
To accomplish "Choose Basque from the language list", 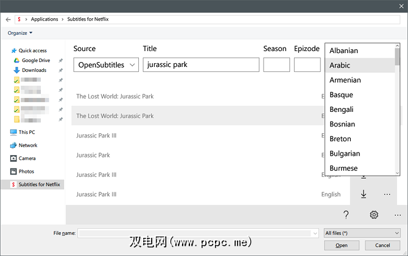I will pos(360,95).
